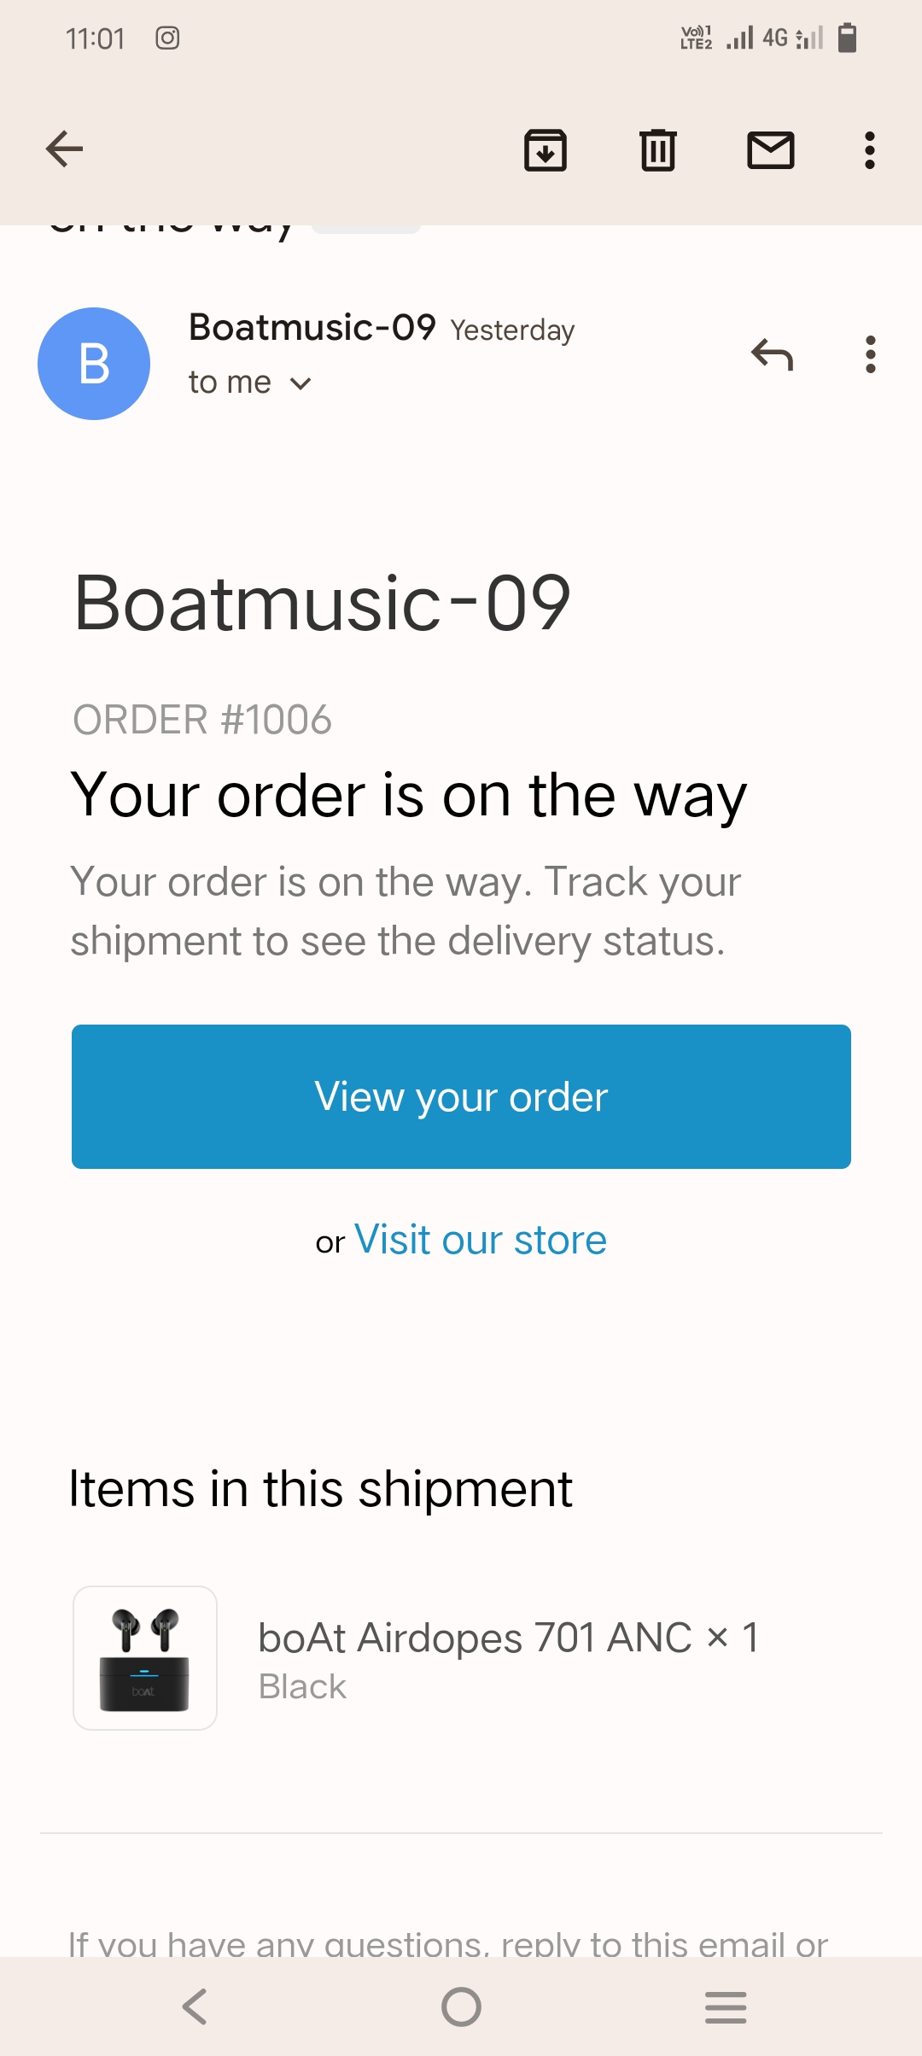Viewport: 922px width, 2056px height.
Task: Tap the boAt Airdopes product thumbnail
Action: 145,1658
